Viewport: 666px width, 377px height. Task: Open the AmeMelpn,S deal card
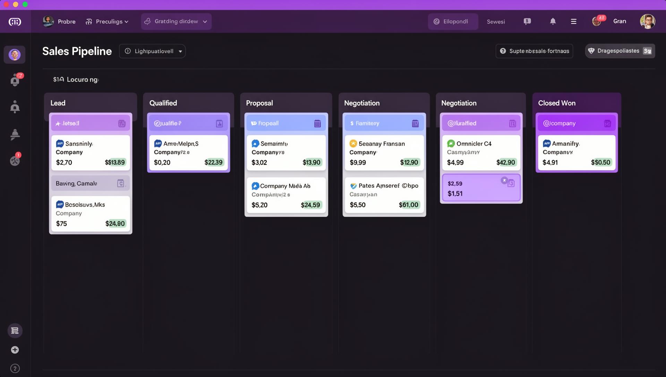click(188, 153)
